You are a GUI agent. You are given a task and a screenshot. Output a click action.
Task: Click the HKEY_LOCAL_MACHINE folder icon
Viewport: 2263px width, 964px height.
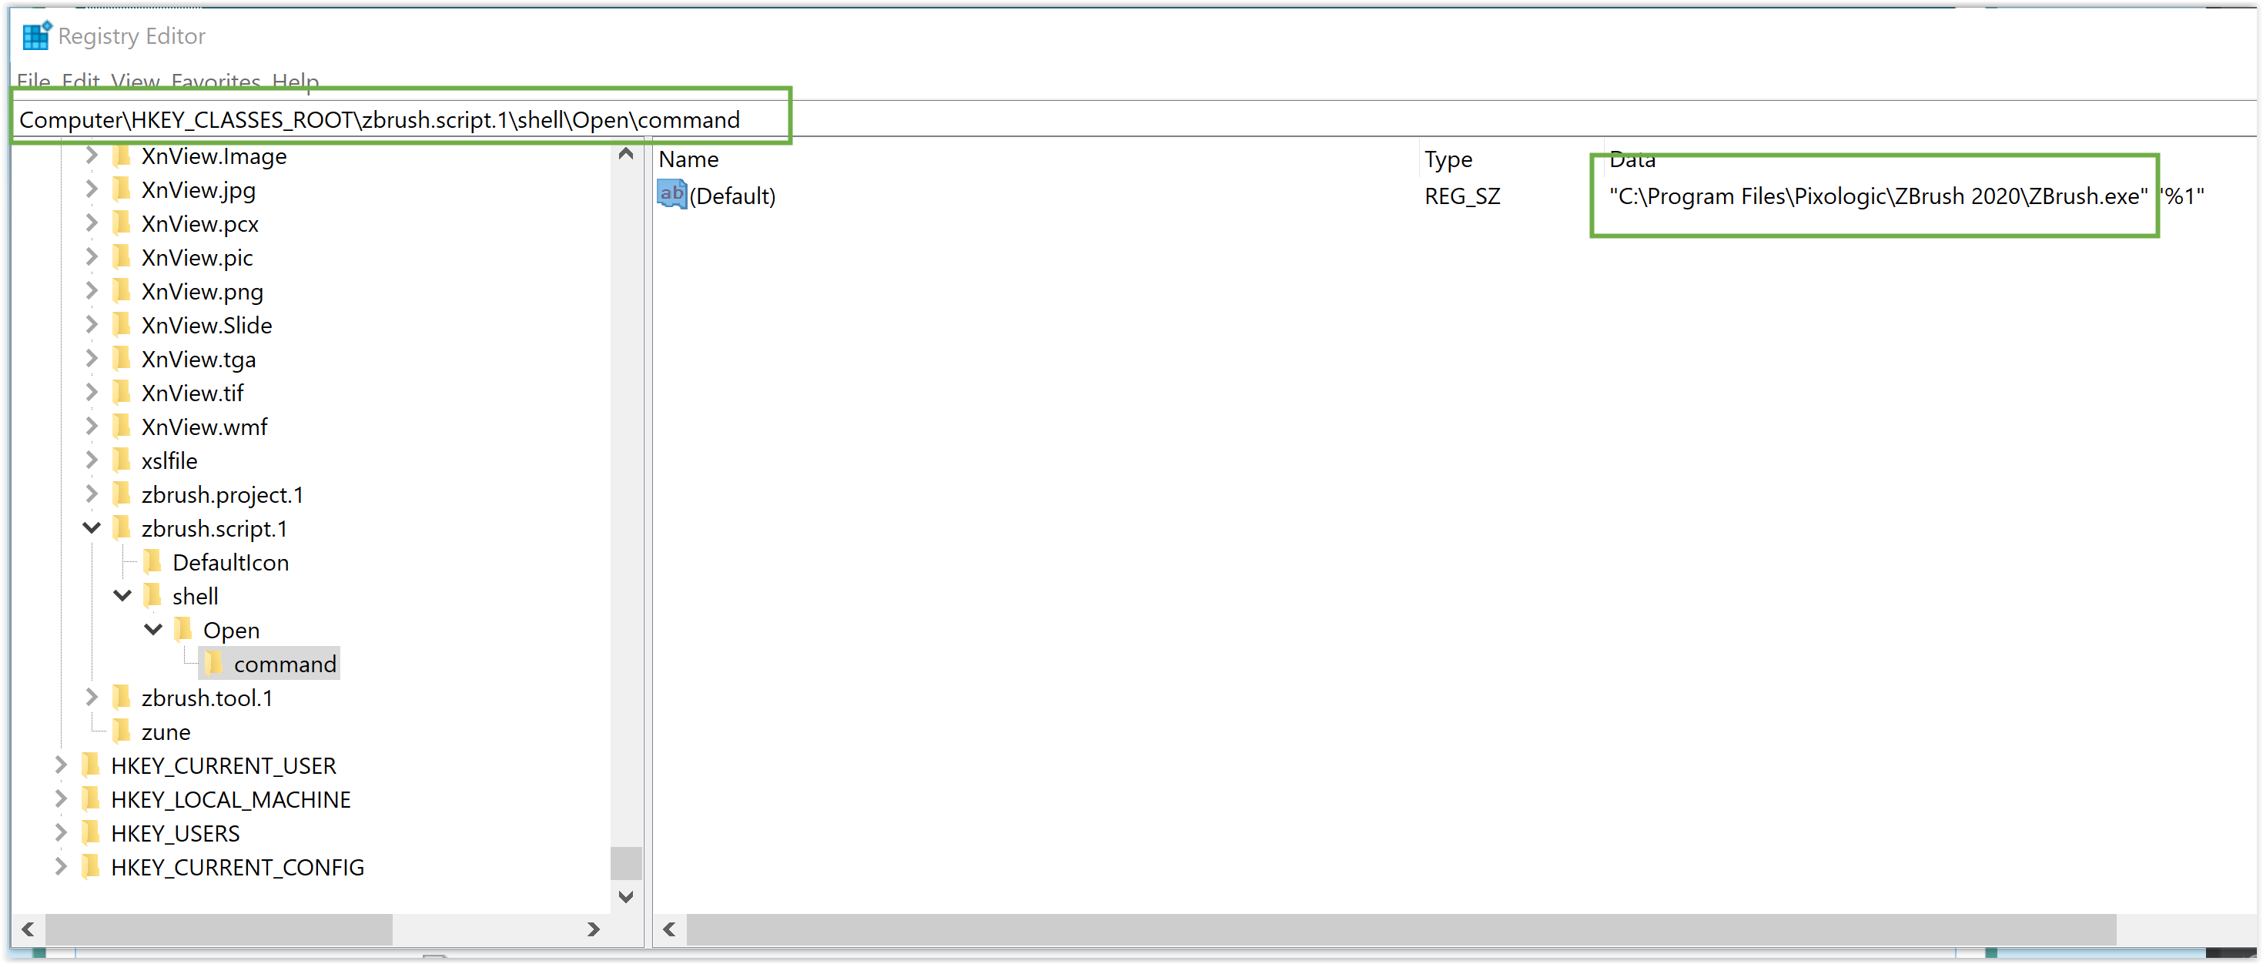(x=92, y=798)
